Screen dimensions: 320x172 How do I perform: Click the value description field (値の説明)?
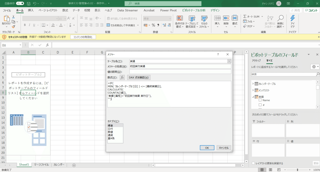180,72
